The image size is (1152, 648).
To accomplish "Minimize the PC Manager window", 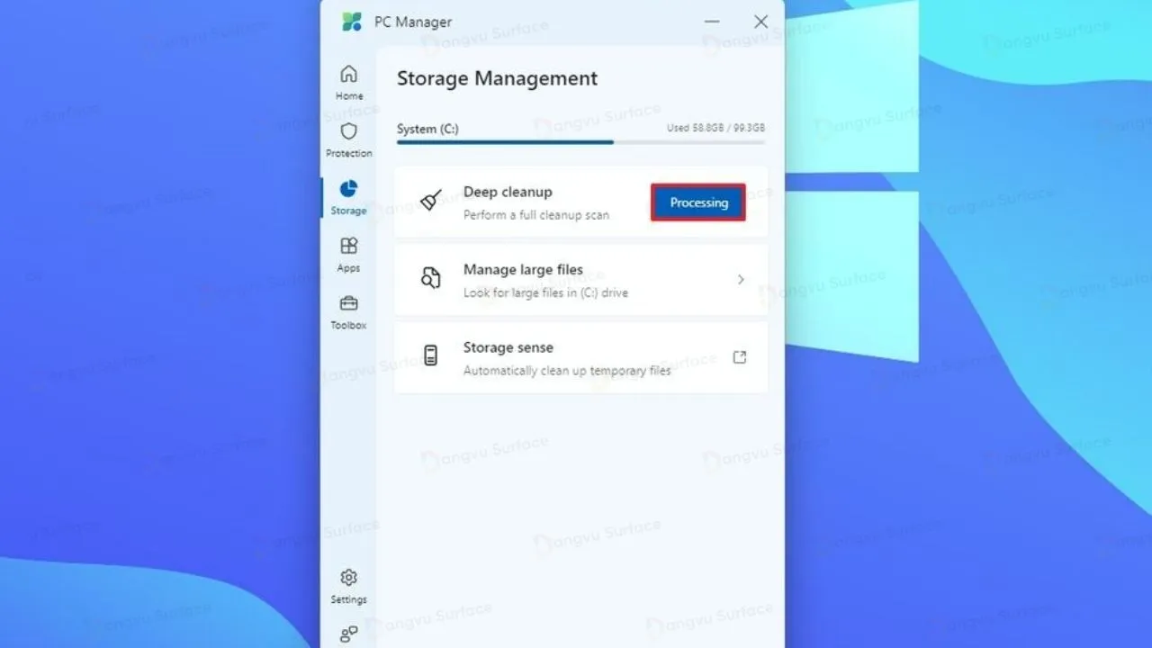I will tap(712, 22).
